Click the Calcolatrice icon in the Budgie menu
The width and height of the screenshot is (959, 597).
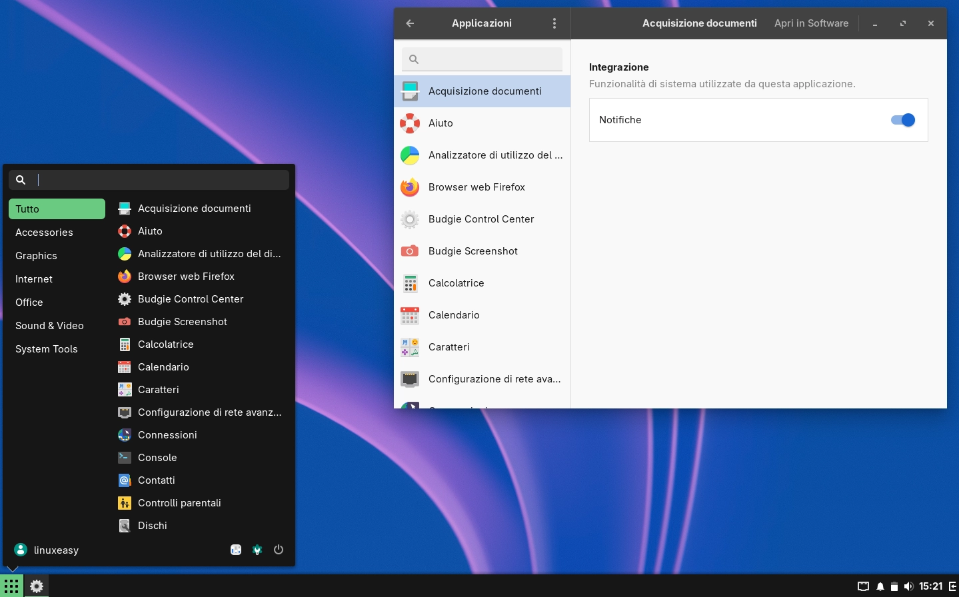(x=125, y=344)
